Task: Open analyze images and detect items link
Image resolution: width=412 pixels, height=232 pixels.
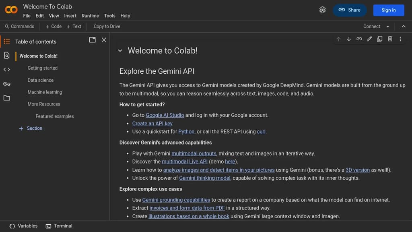Action: [x=219, y=170]
